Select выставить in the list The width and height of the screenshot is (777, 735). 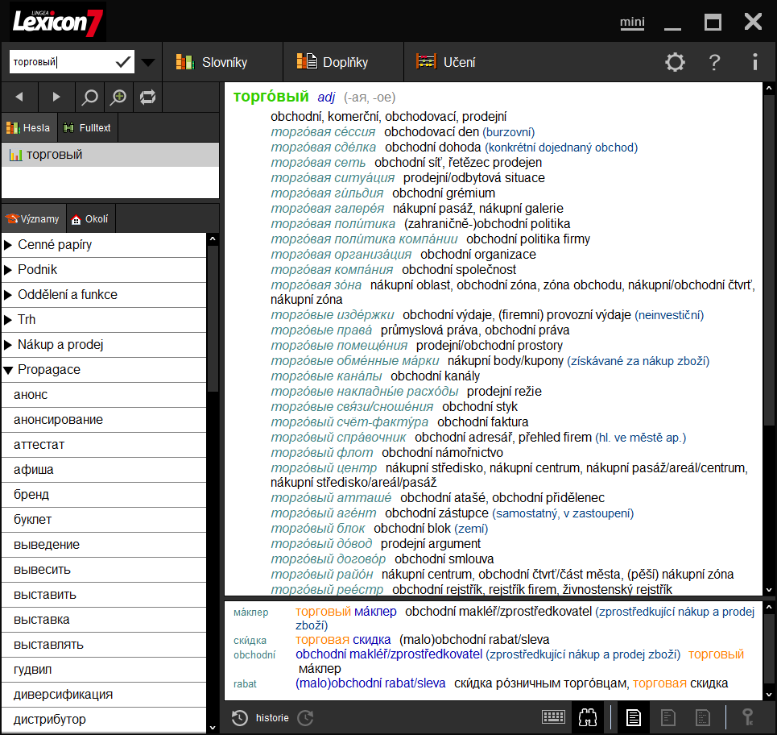pos(104,595)
